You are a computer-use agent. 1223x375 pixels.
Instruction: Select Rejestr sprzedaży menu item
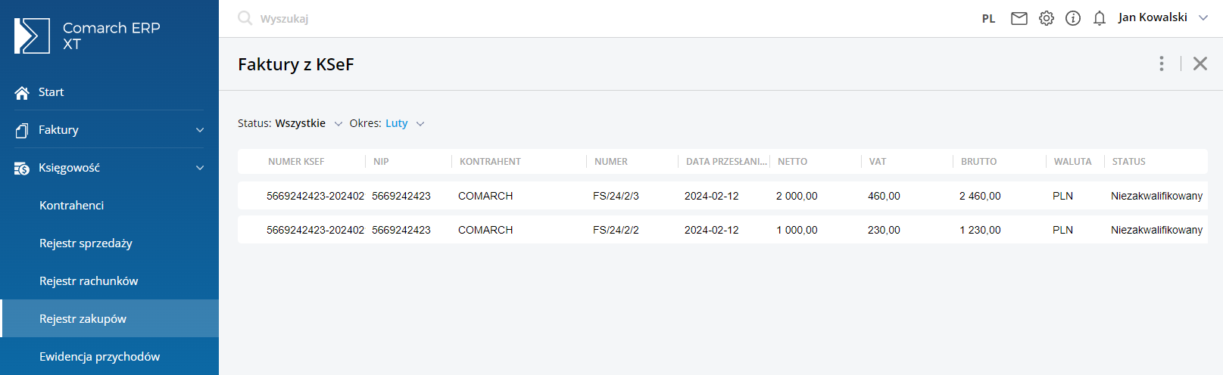(x=86, y=243)
